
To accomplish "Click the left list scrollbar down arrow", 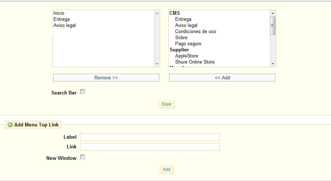I will pyautogui.click(x=157, y=64).
